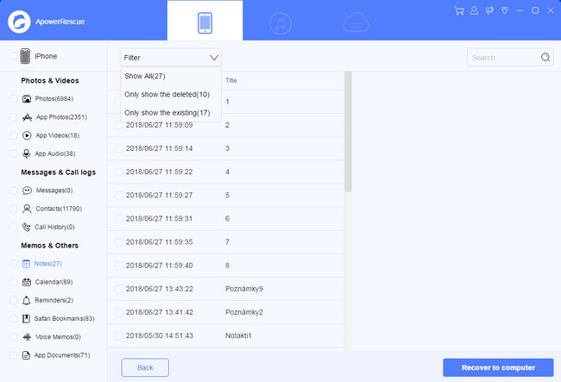Collapse the Filter dropdown arrow
Viewport: 561px width, 382px height.
click(x=214, y=58)
